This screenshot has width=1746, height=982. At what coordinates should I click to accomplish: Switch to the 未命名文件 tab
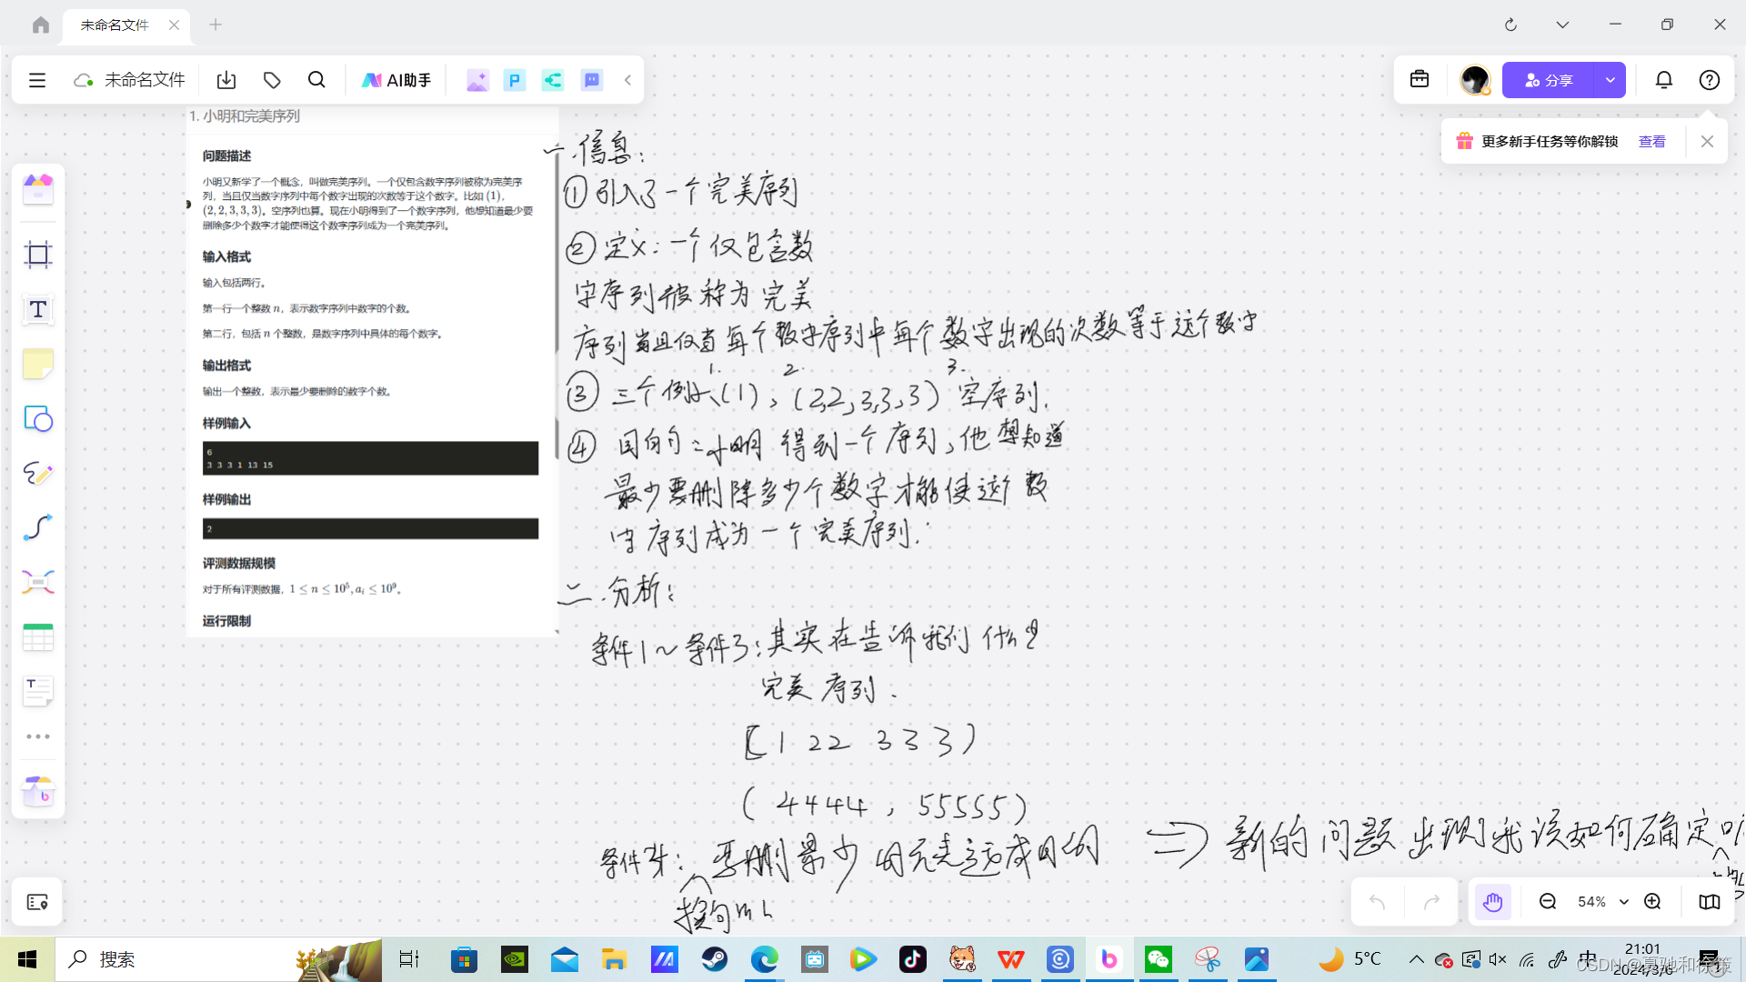[x=115, y=25]
